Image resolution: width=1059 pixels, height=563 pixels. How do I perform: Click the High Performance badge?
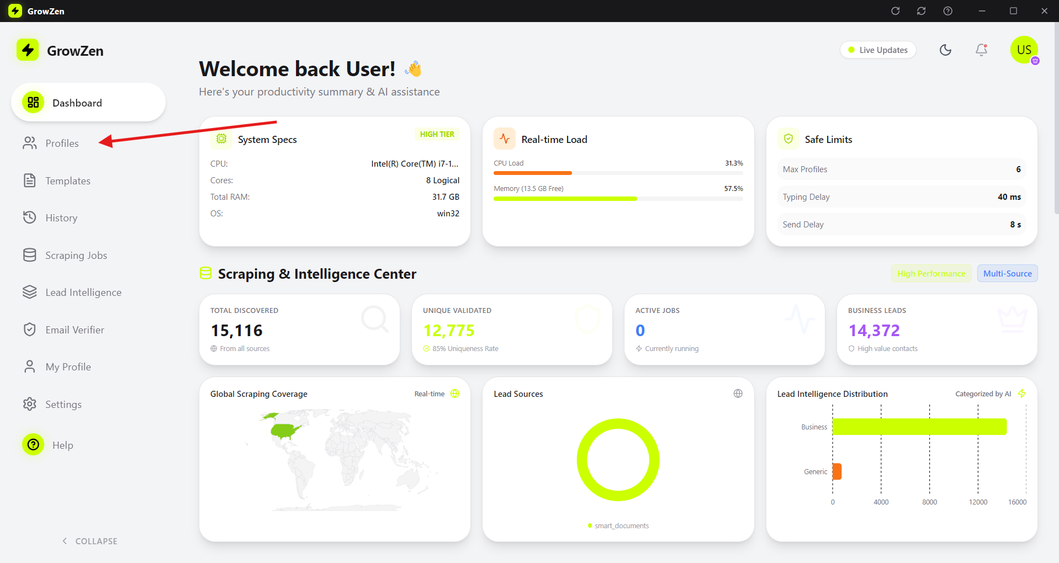pos(931,274)
